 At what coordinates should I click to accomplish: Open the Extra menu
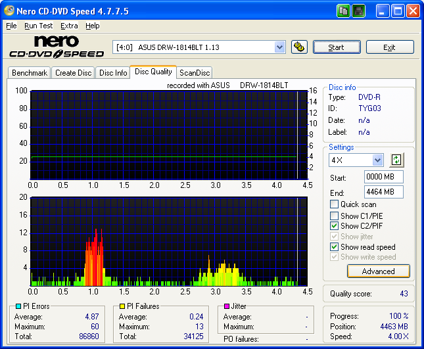click(x=69, y=26)
